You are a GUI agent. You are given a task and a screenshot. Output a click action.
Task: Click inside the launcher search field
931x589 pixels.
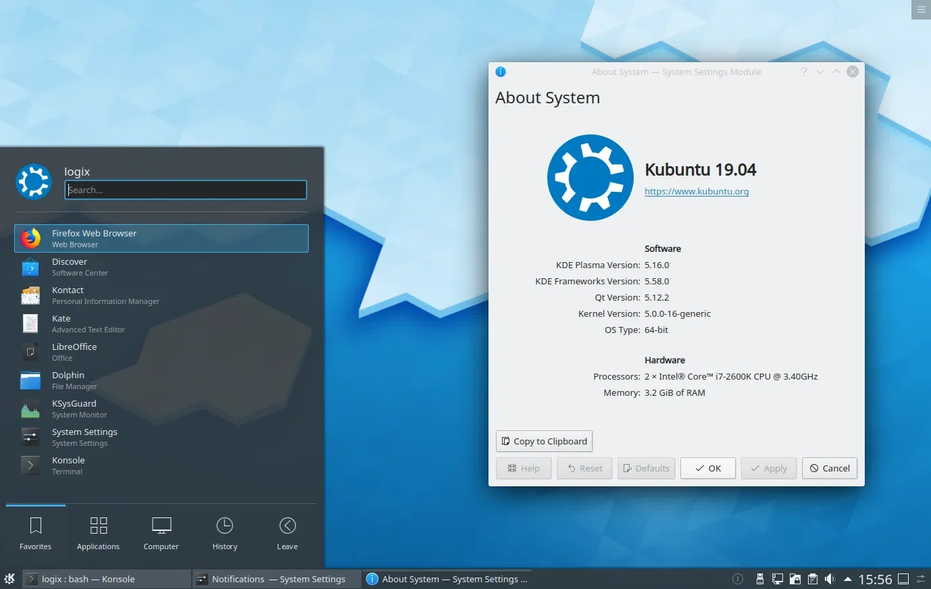pyautogui.click(x=185, y=190)
